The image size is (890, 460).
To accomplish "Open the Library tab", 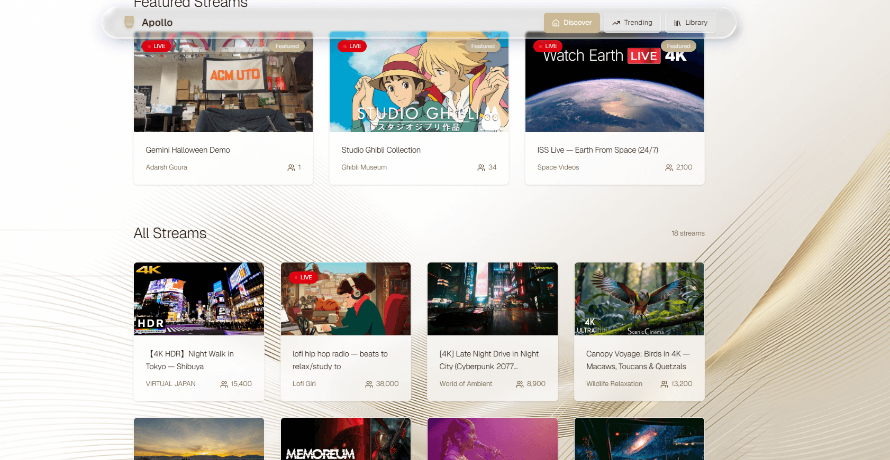I will 691,23.
